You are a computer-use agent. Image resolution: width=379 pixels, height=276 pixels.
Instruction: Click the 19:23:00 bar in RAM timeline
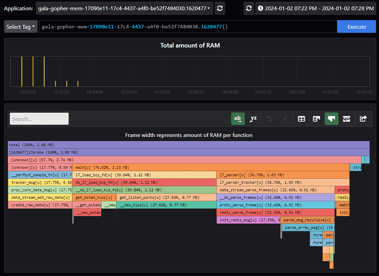(x=22, y=72)
